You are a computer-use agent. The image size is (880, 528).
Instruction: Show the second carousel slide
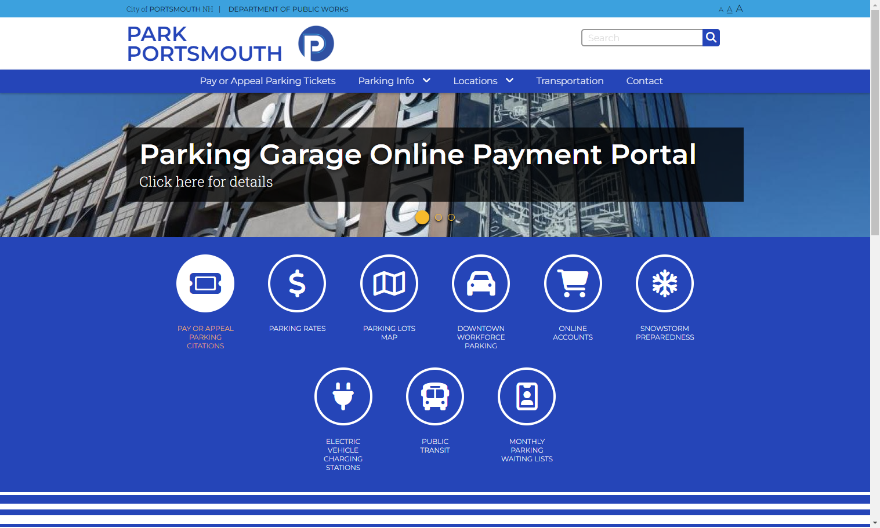pyautogui.click(x=439, y=217)
